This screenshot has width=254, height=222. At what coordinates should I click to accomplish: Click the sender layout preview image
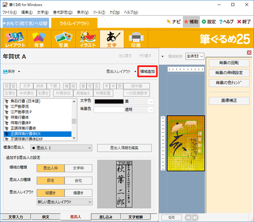pyautogui.click(x=124, y=184)
